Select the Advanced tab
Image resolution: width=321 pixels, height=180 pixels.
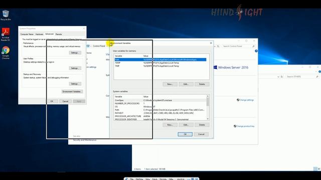[x=49, y=34]
